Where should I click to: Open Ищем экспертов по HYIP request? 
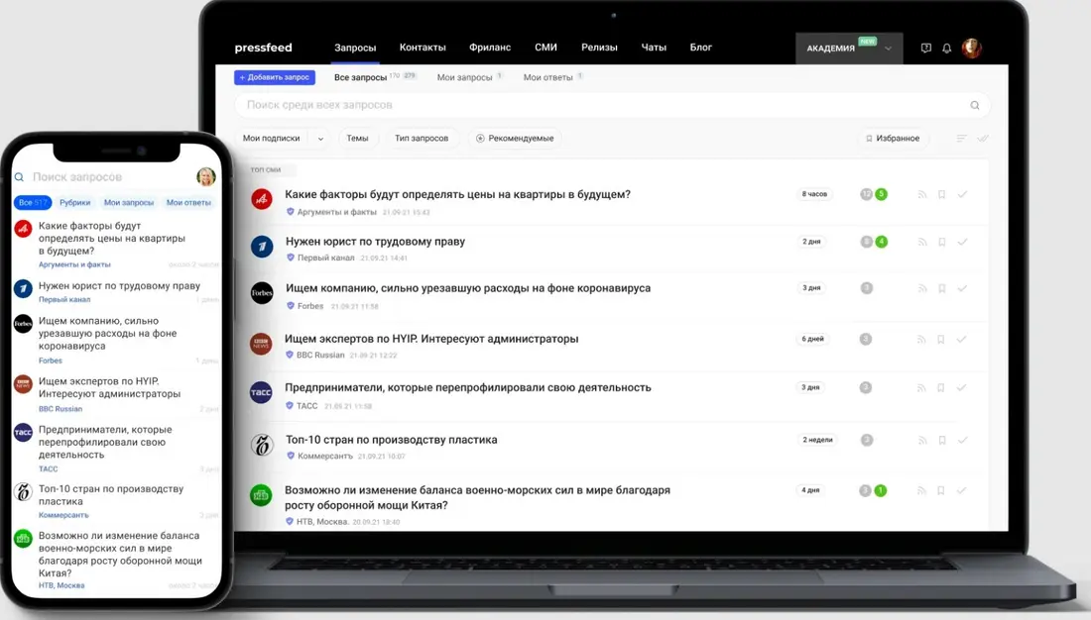[431, 339]
